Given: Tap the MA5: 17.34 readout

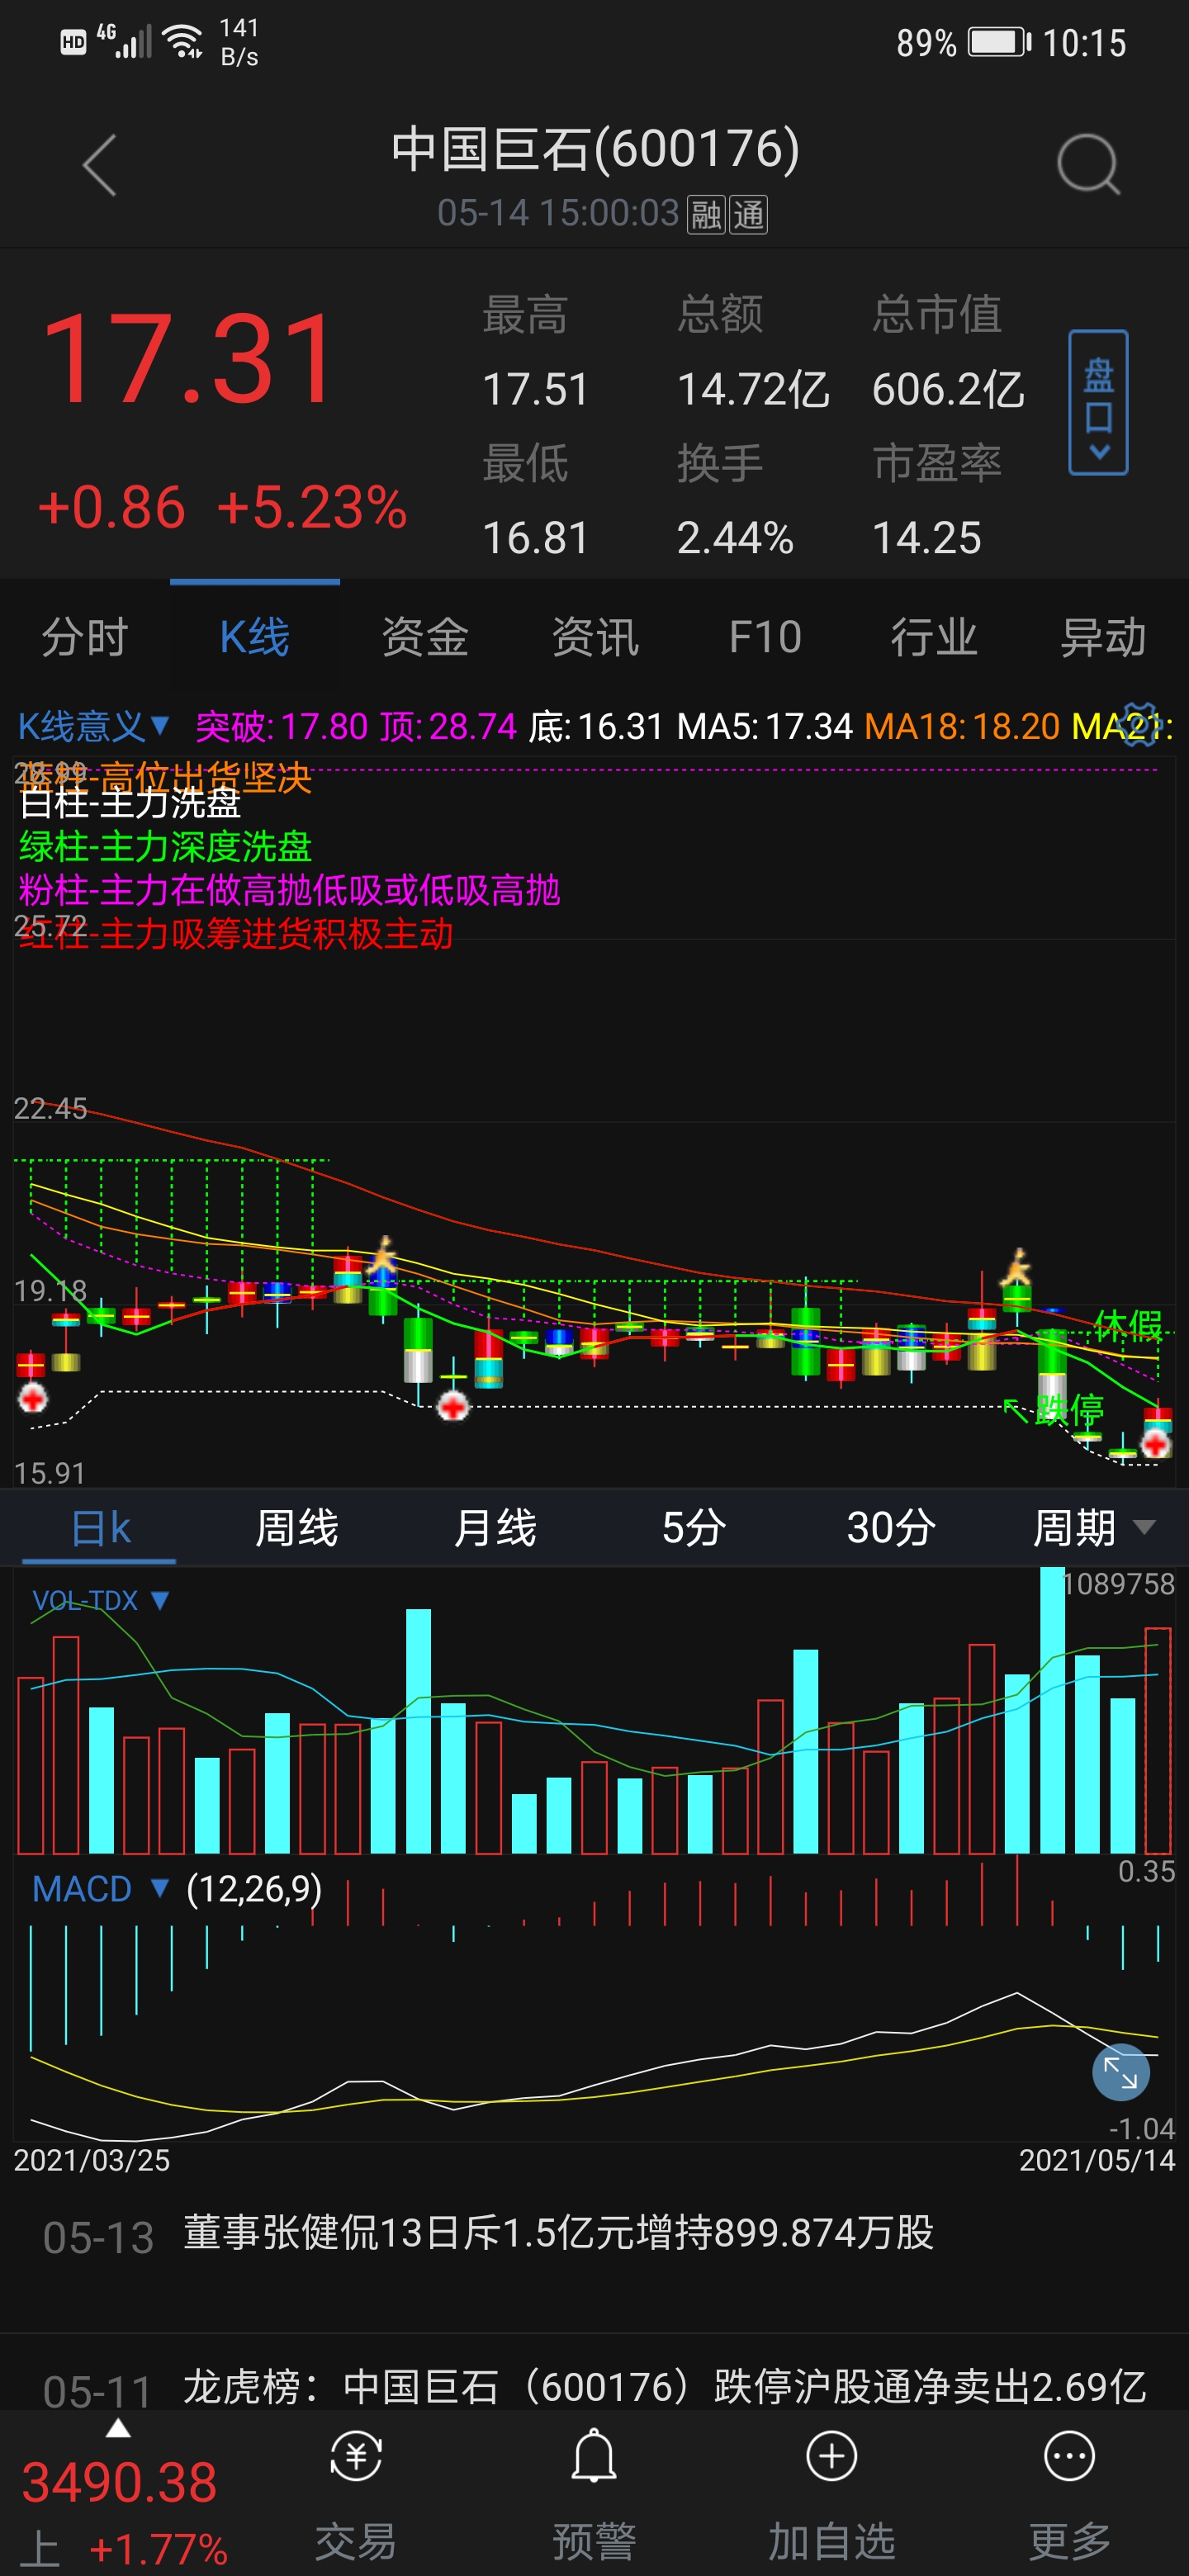Looking at the screenshot, I should coord(765,726).
